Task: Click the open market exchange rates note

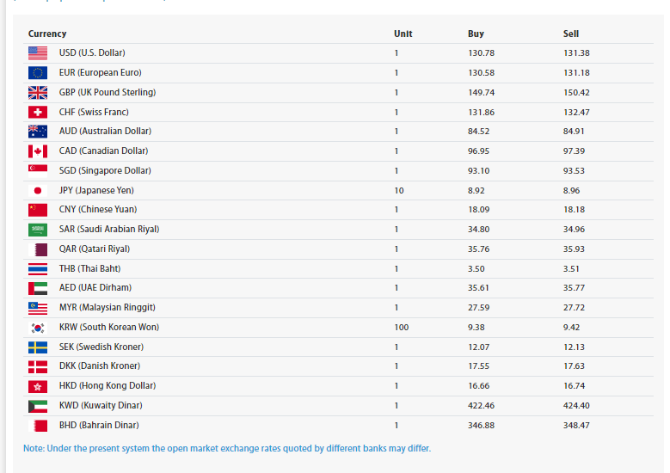Action: (x=227, y=449)
